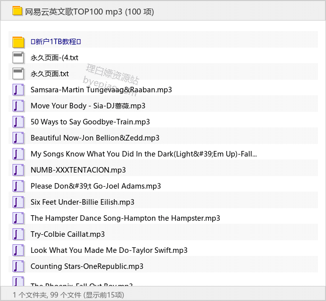Viewport: 326px width, 301px height.
Task: Open the 新户1TB教程 folder link
Action: click(56, 42)
